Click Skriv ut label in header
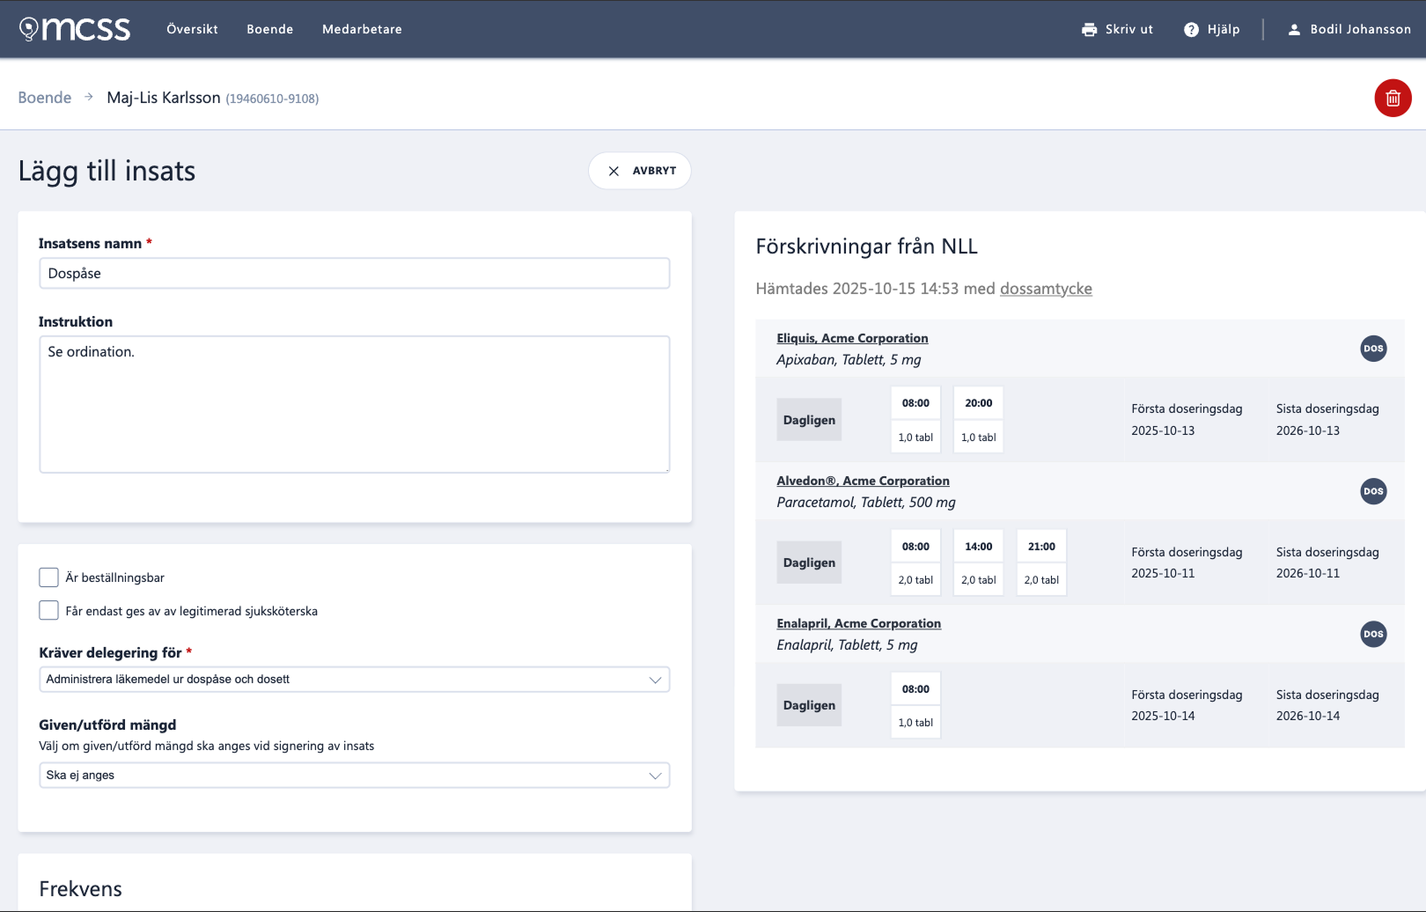This screenshot has width=1426, height=912. pyautogui.click(x=1129, y=29)
